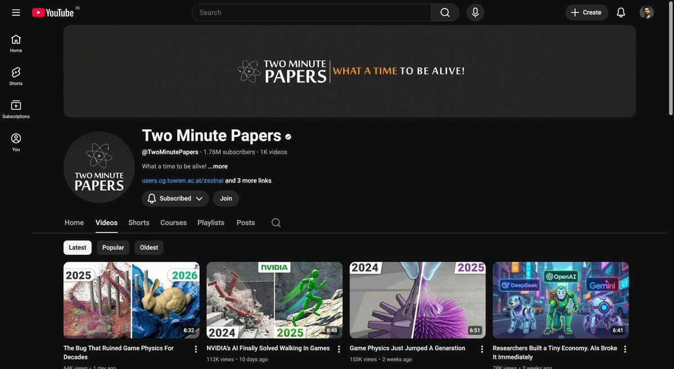Select the Latest sort chip
674x369 pixels.
(78, 247)
